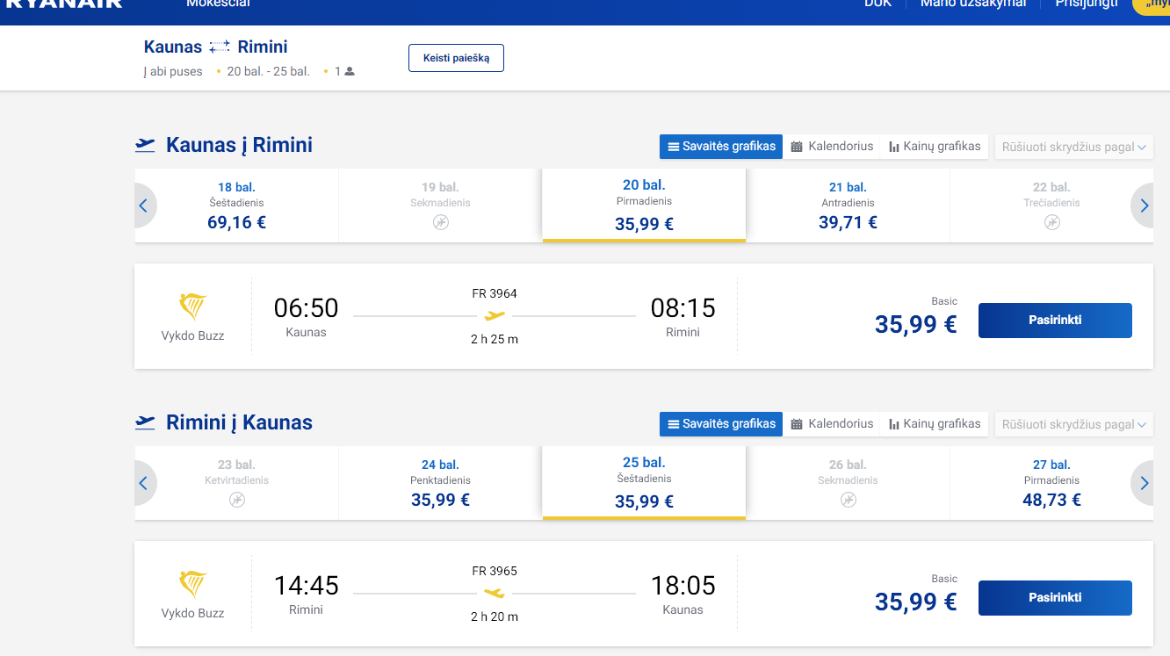Image resolution: width=1170 pixels, height=656 pixels.
Task: Show next return dates with right arrow
Action: coord(1143,483)
